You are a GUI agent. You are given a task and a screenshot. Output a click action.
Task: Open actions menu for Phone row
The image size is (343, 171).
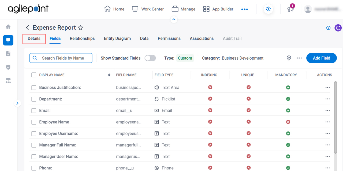327,168
